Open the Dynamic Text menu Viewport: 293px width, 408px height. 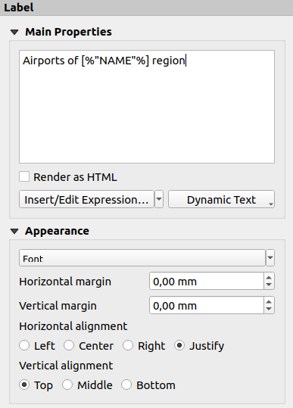click(x=221, y=200)
